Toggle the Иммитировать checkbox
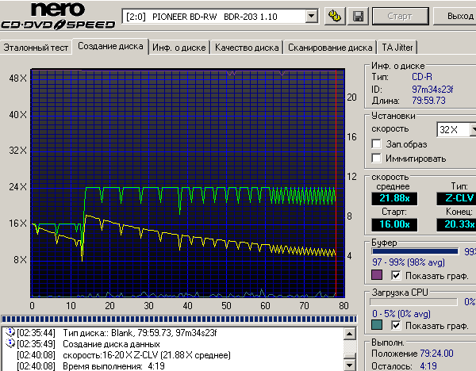This screenshot has height=371, width=476. tap(377, 159)
